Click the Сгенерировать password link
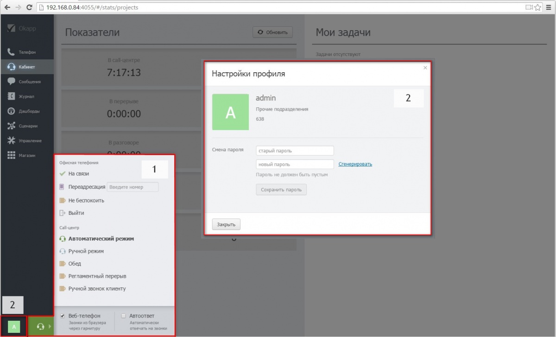Image resolution: width=556 pixels, height=337 pixels. (355, 164)
